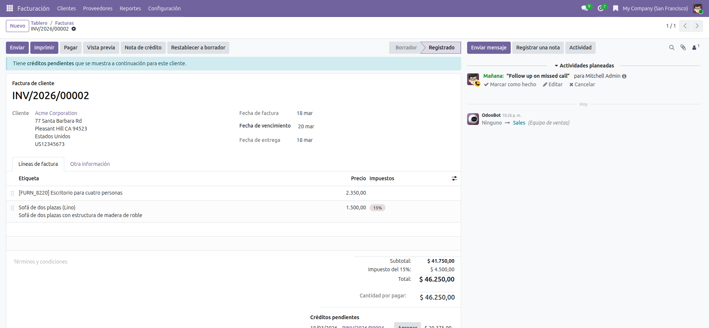This screenshot has width=709, height=328.
Task: Open the conversations message icon
Action: tap(584, 8)
